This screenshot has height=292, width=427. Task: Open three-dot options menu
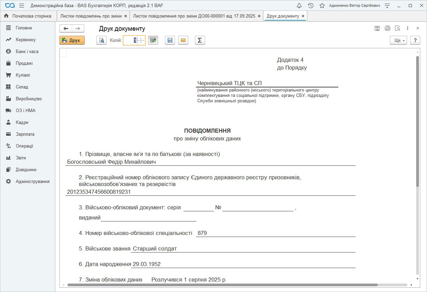coord(407,29)
